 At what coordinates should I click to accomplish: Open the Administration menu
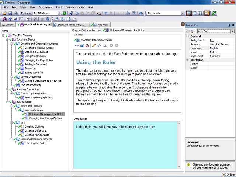tap(75, 7)
